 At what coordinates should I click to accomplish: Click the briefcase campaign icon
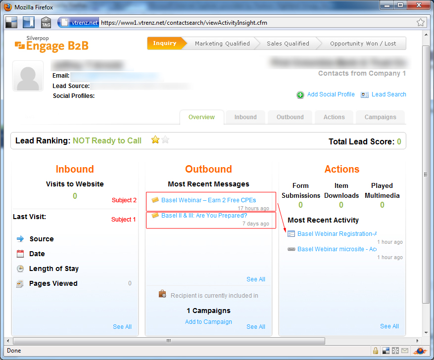click(x=162, y=294)
